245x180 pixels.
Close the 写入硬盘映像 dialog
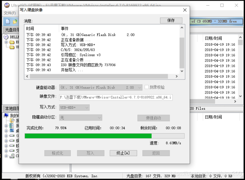185,10
